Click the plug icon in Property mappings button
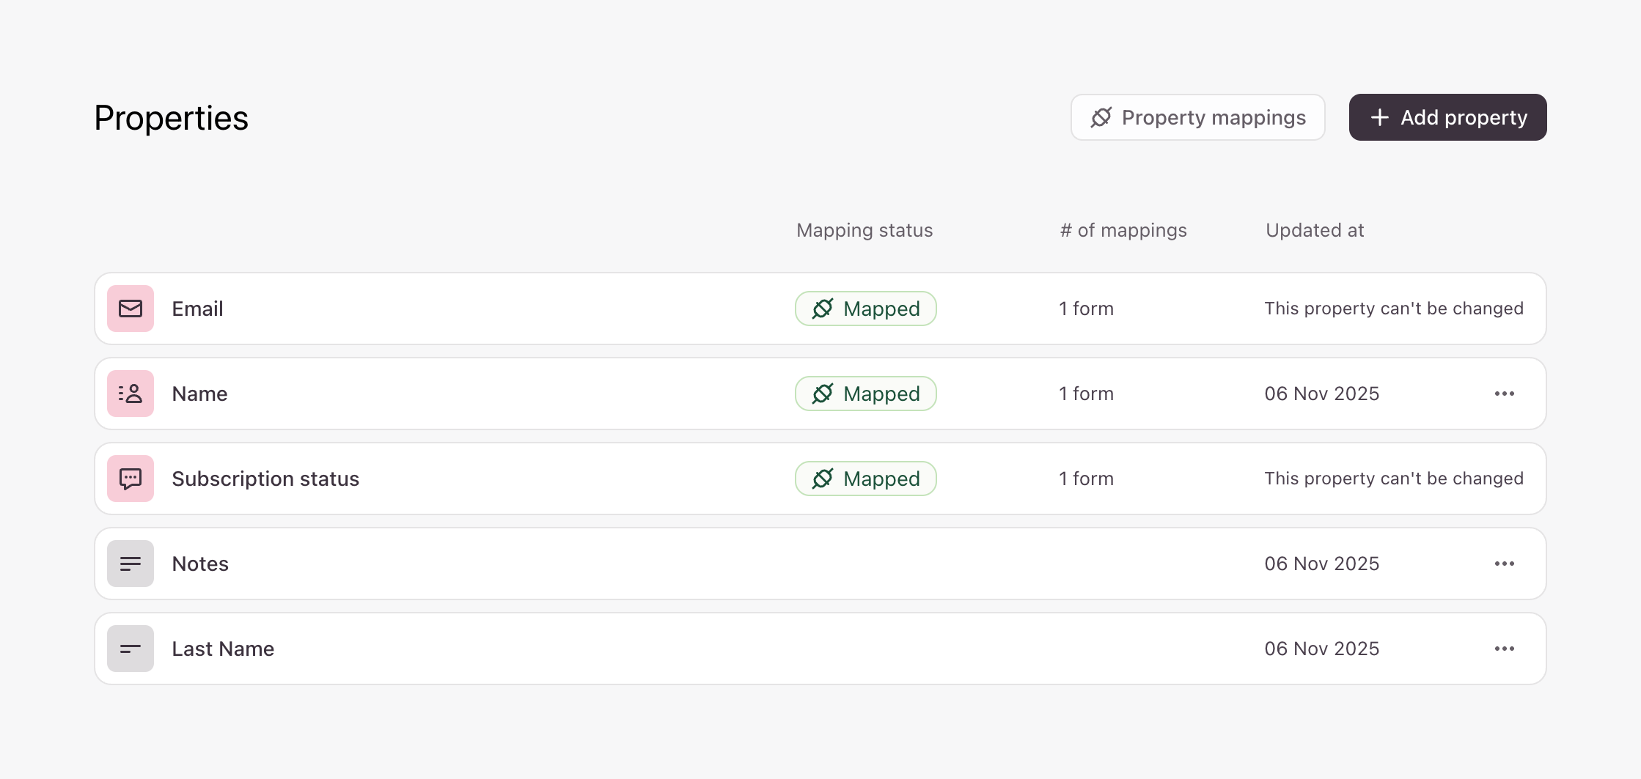Screen dimensions: 1641x779 [1101, 117]
